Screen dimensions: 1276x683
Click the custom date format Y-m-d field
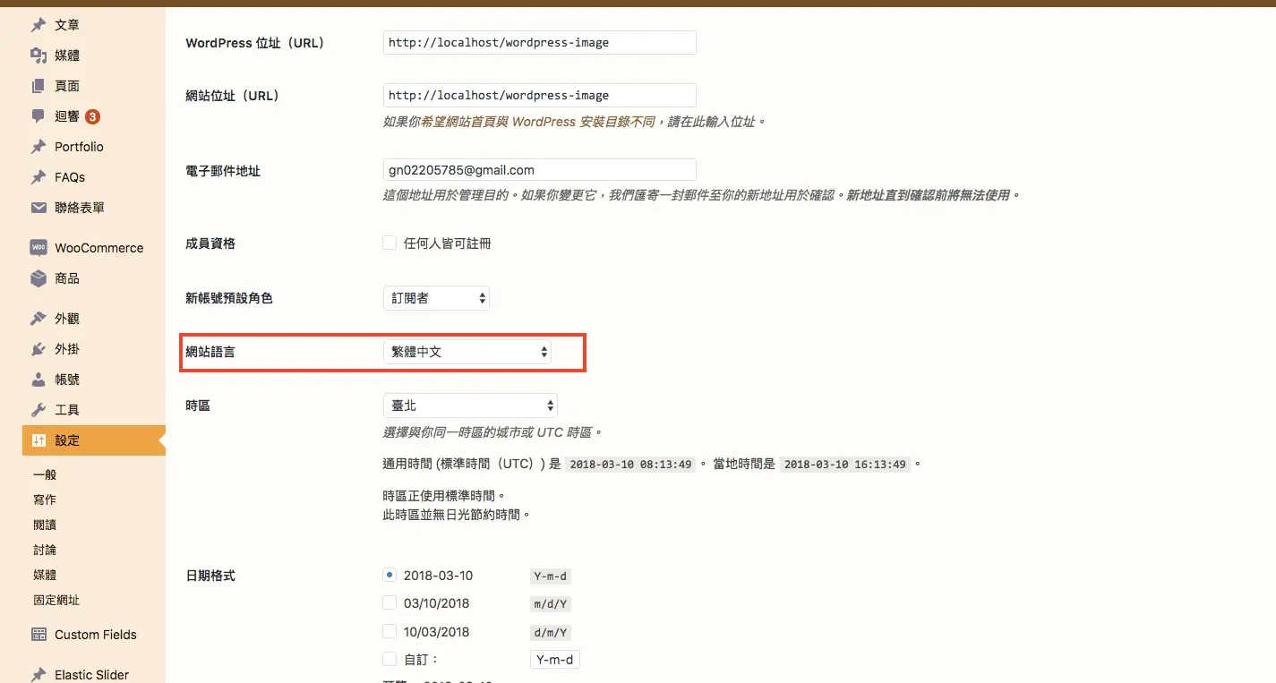tap(554, 660)
